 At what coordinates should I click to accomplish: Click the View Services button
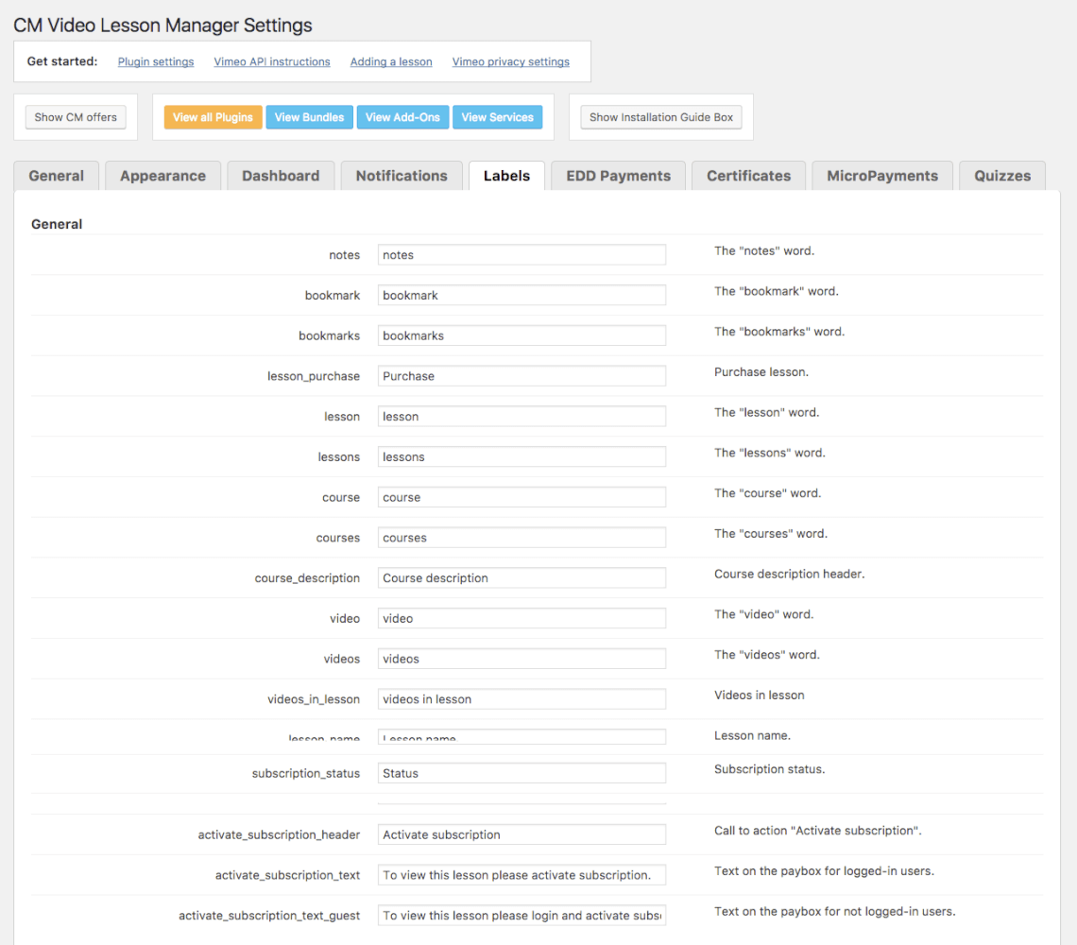(497, 117)
